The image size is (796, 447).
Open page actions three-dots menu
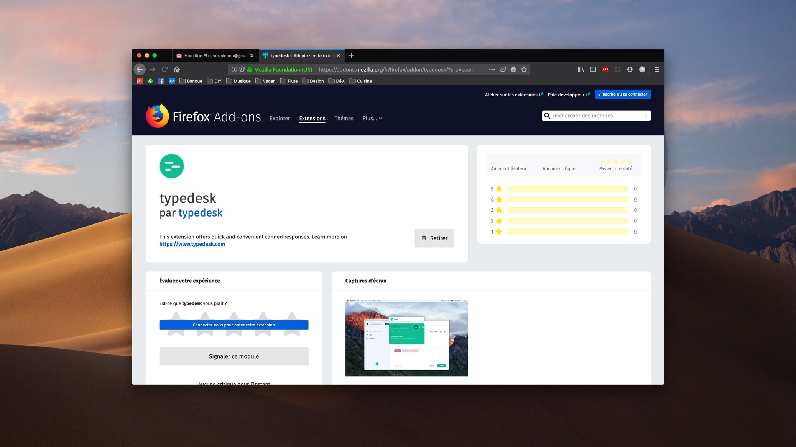(x=492, y=69)
